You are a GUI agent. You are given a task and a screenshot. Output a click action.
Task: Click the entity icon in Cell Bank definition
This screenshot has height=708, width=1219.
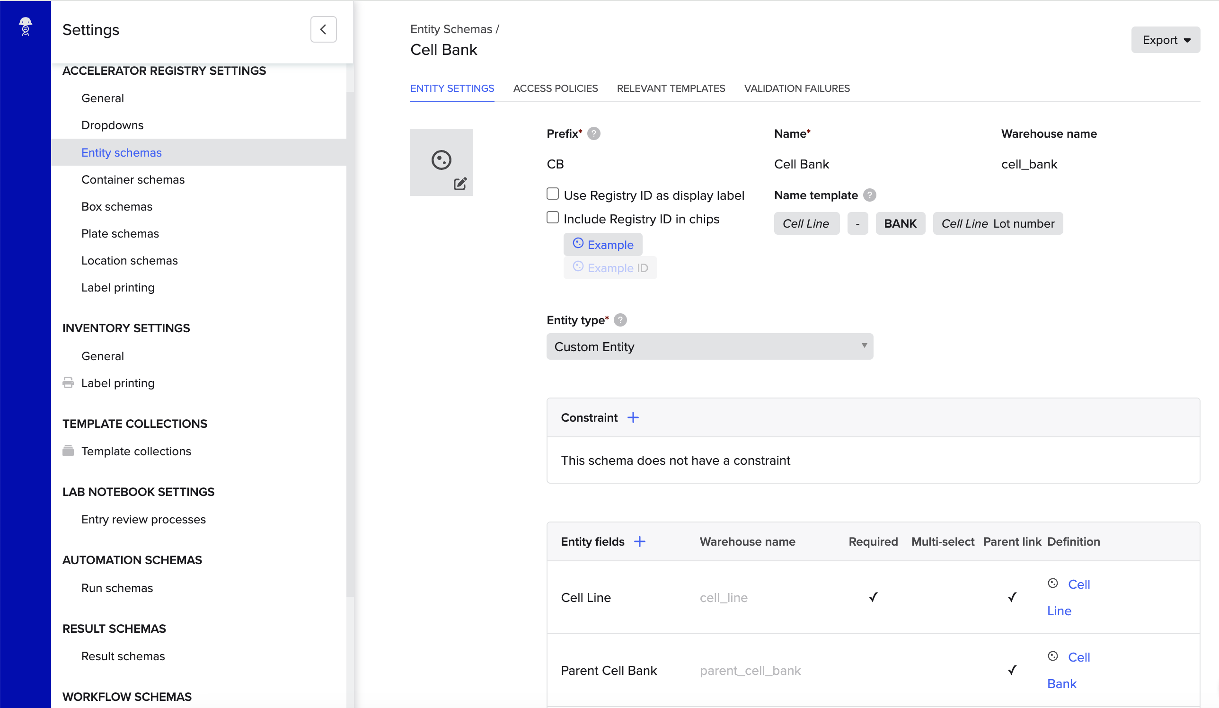coord(1052,656)
